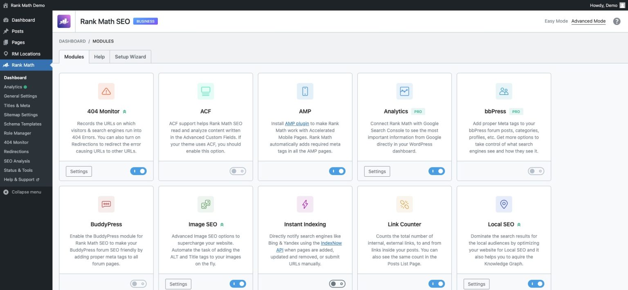Screen dimensions: 628x290
Task: Enable the ACF module toggle
Action: (238, 171)
